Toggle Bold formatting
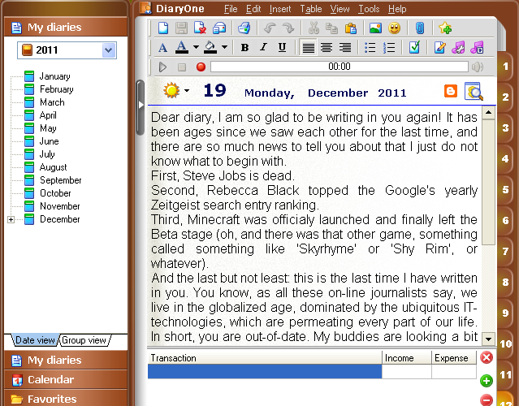 [245, 48]
